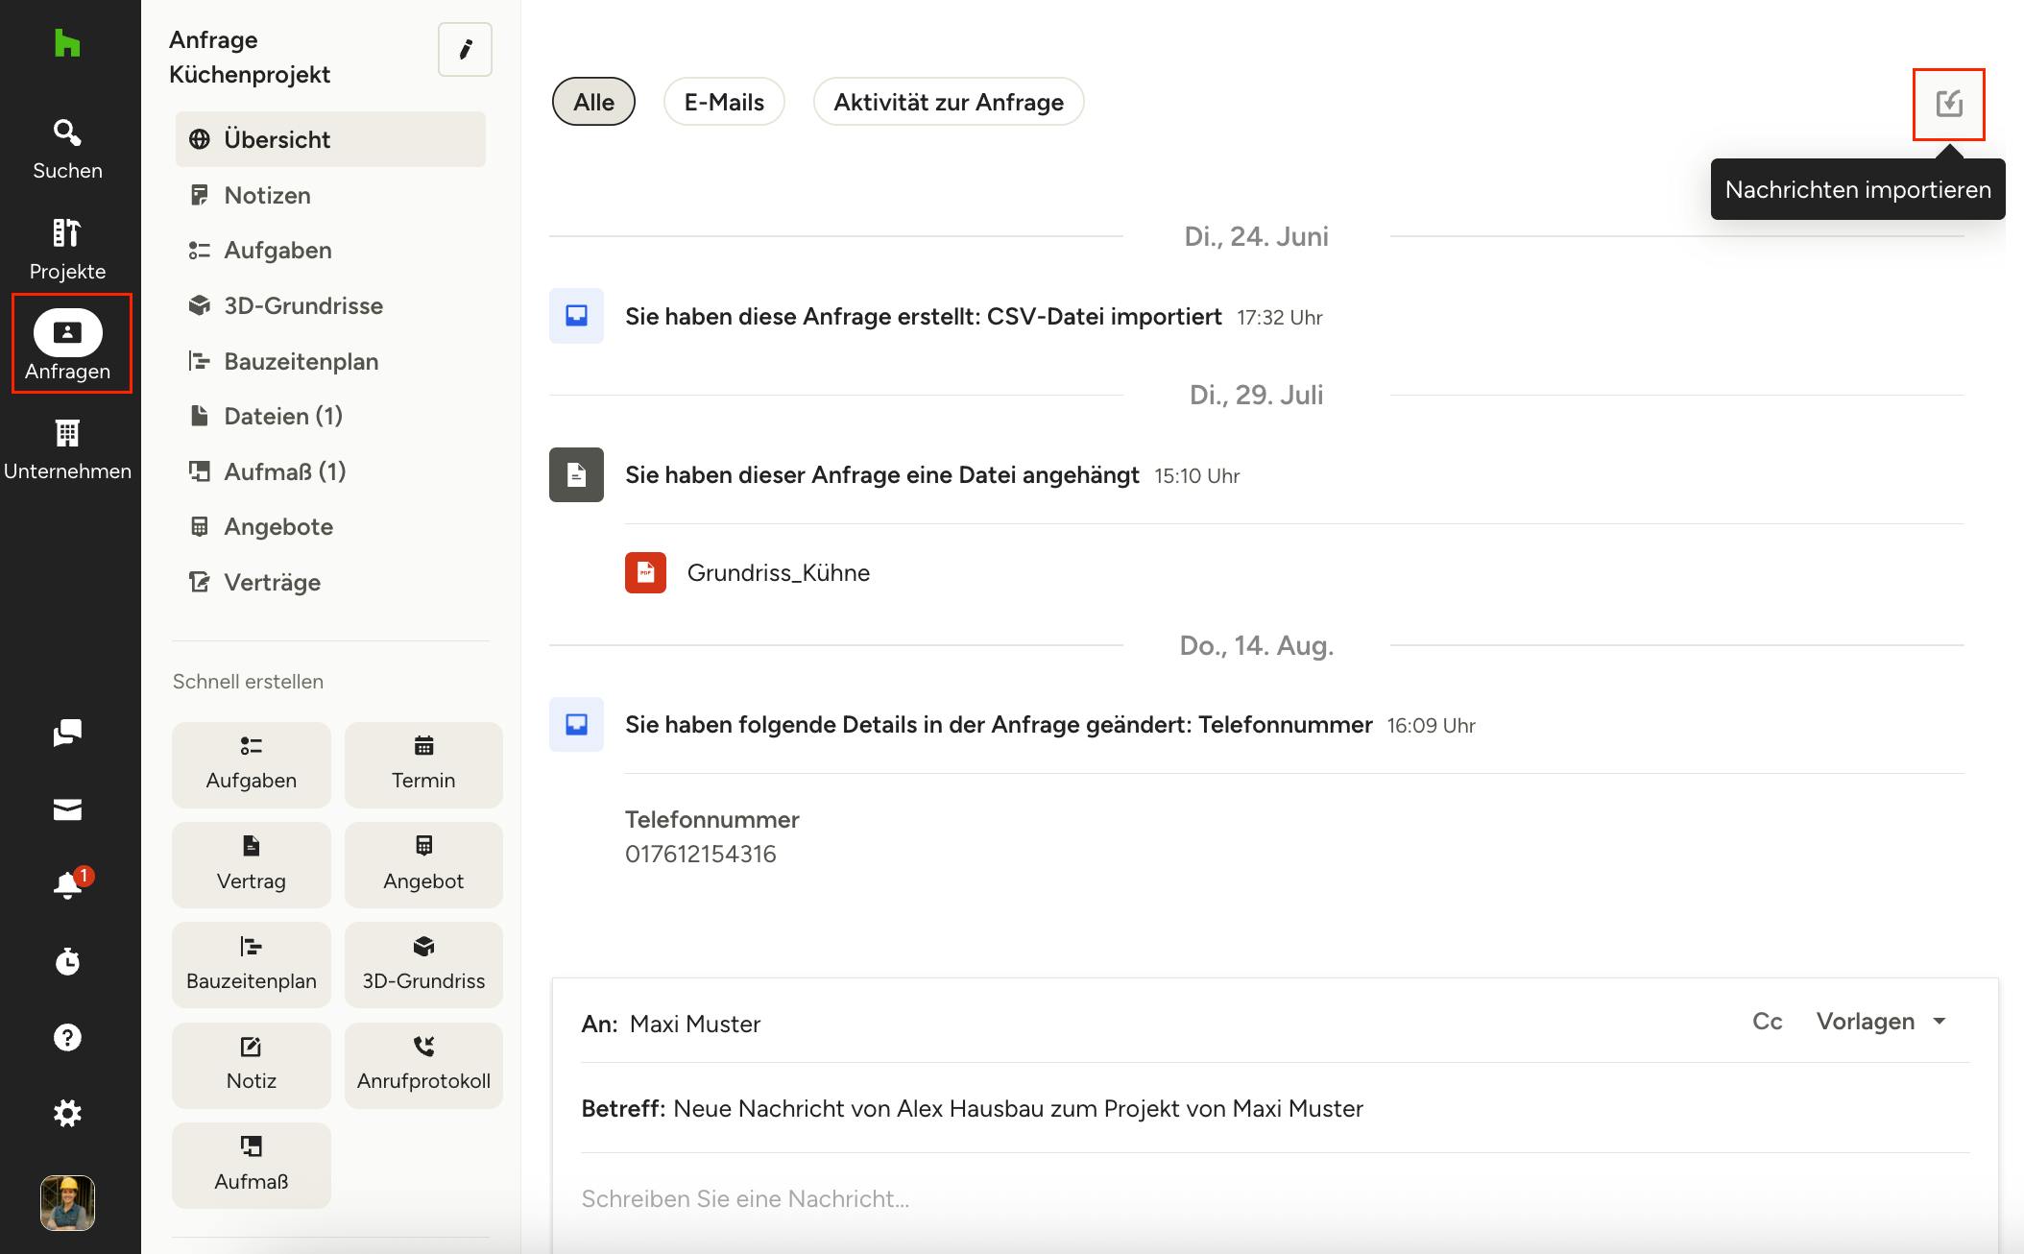The height and width of the screenshot is (1254, 2024).
Task: Click the pencil edit icon next to Anfrage Küchenprojekt
Action: click(x=465, y=50)
